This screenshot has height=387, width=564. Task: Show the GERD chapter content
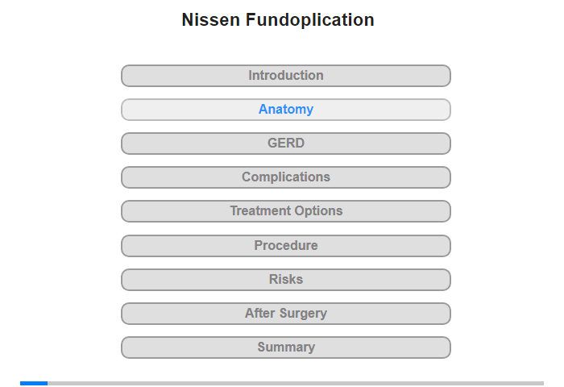286,144
